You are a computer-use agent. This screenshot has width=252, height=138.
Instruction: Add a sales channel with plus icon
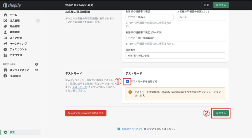[37, 64]
